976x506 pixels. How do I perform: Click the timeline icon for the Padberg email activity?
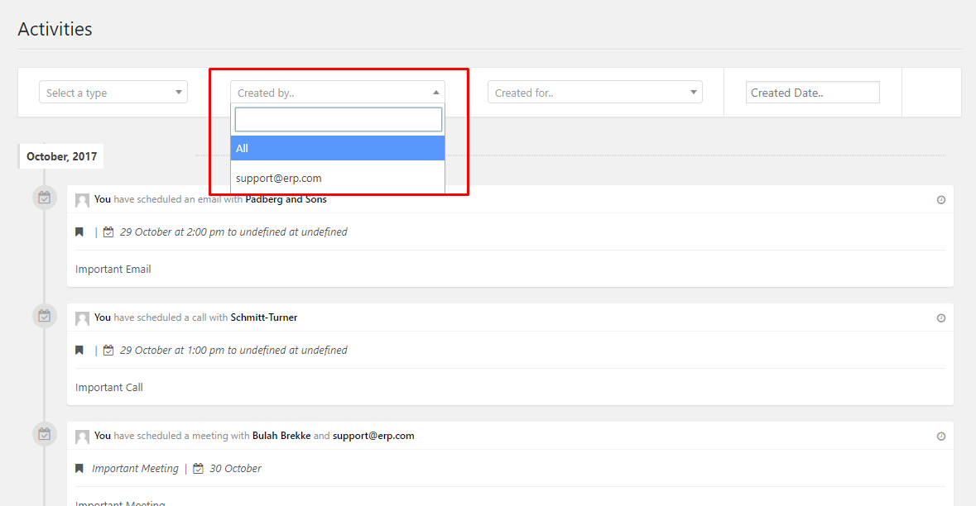[x=45, y=198]
